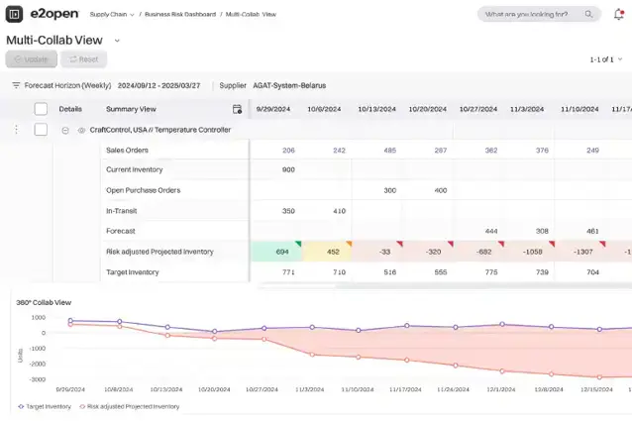This screenshot has height=421, width=632.
Task: Click the e2open logo icon
Action: click(x=14, y=14)
